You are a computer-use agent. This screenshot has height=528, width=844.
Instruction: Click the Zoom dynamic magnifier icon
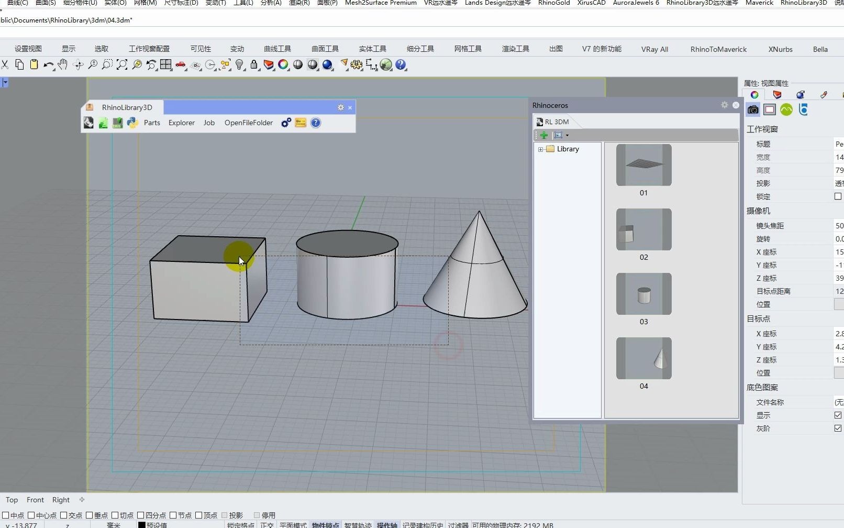coord(93,64)
